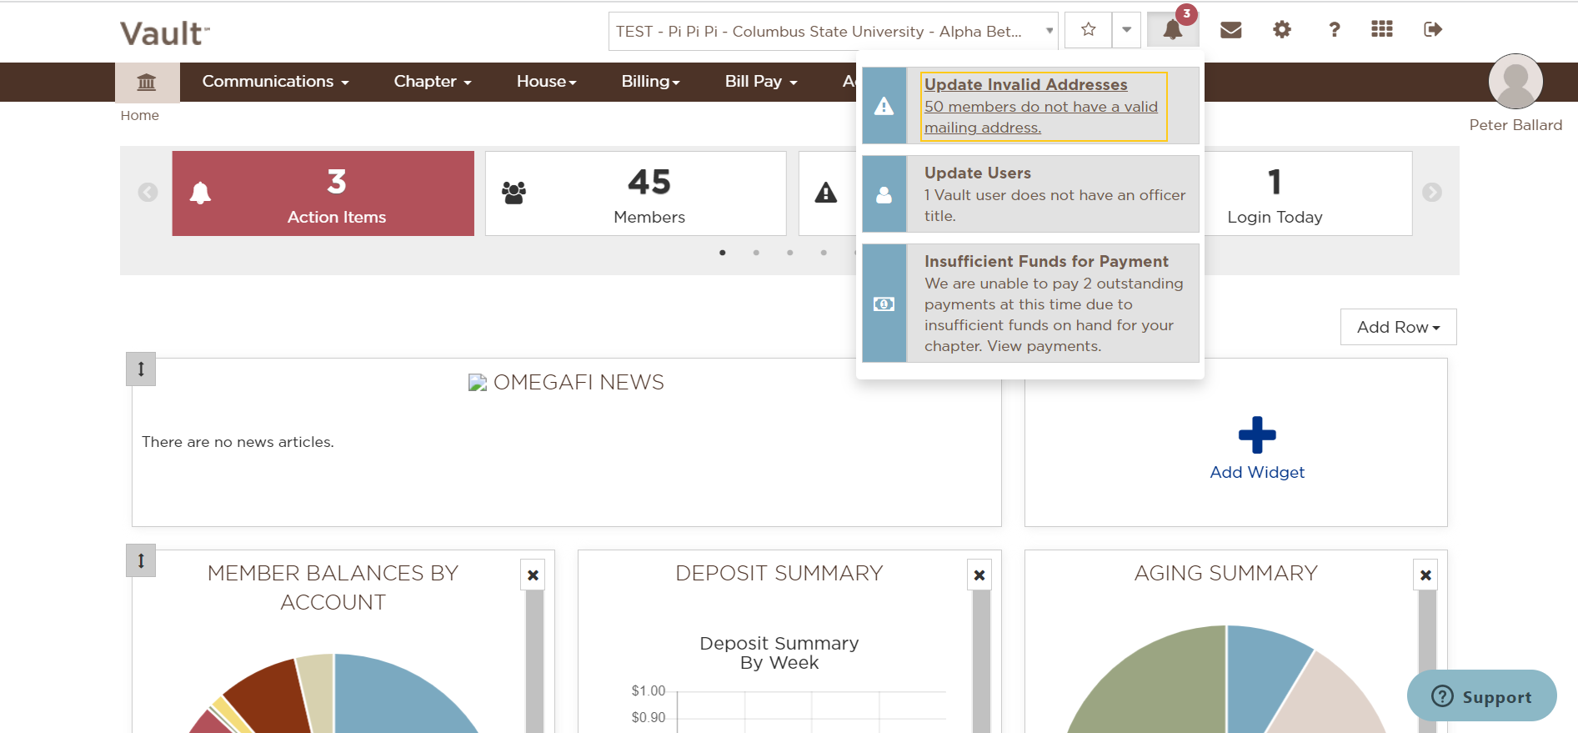Click the notification bell icon
Viewport: 1578px width, 733px height.
[x=1172, y=30]
